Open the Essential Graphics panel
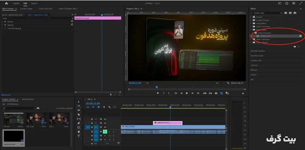305x150 pixels. click(258, 51)
